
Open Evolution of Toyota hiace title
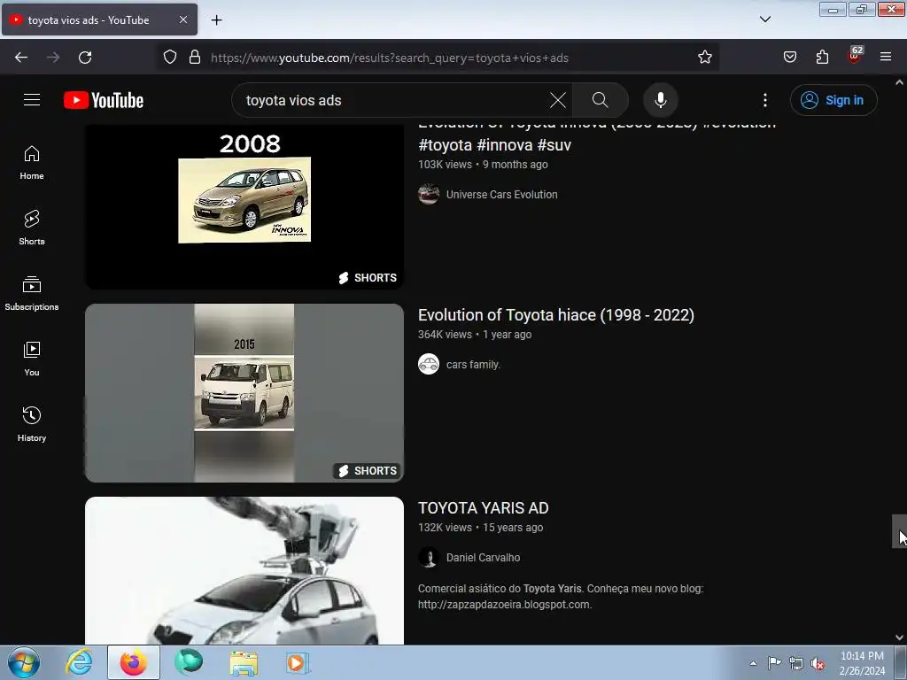click(x=556, y=315)
